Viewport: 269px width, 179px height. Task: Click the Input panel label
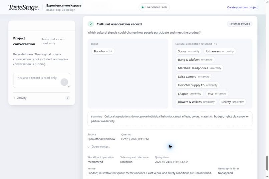pyautogui.click(x=94, y=44)
